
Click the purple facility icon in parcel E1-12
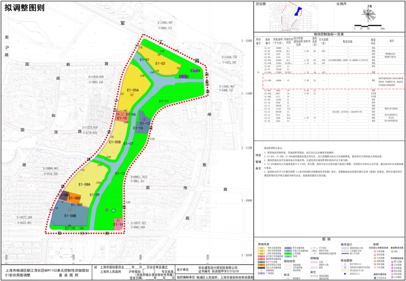point(144,119)
